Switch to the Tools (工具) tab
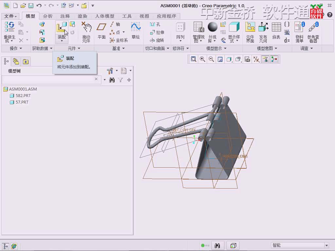Viewport: 335px width, 251px height. [x=127, y=16]
